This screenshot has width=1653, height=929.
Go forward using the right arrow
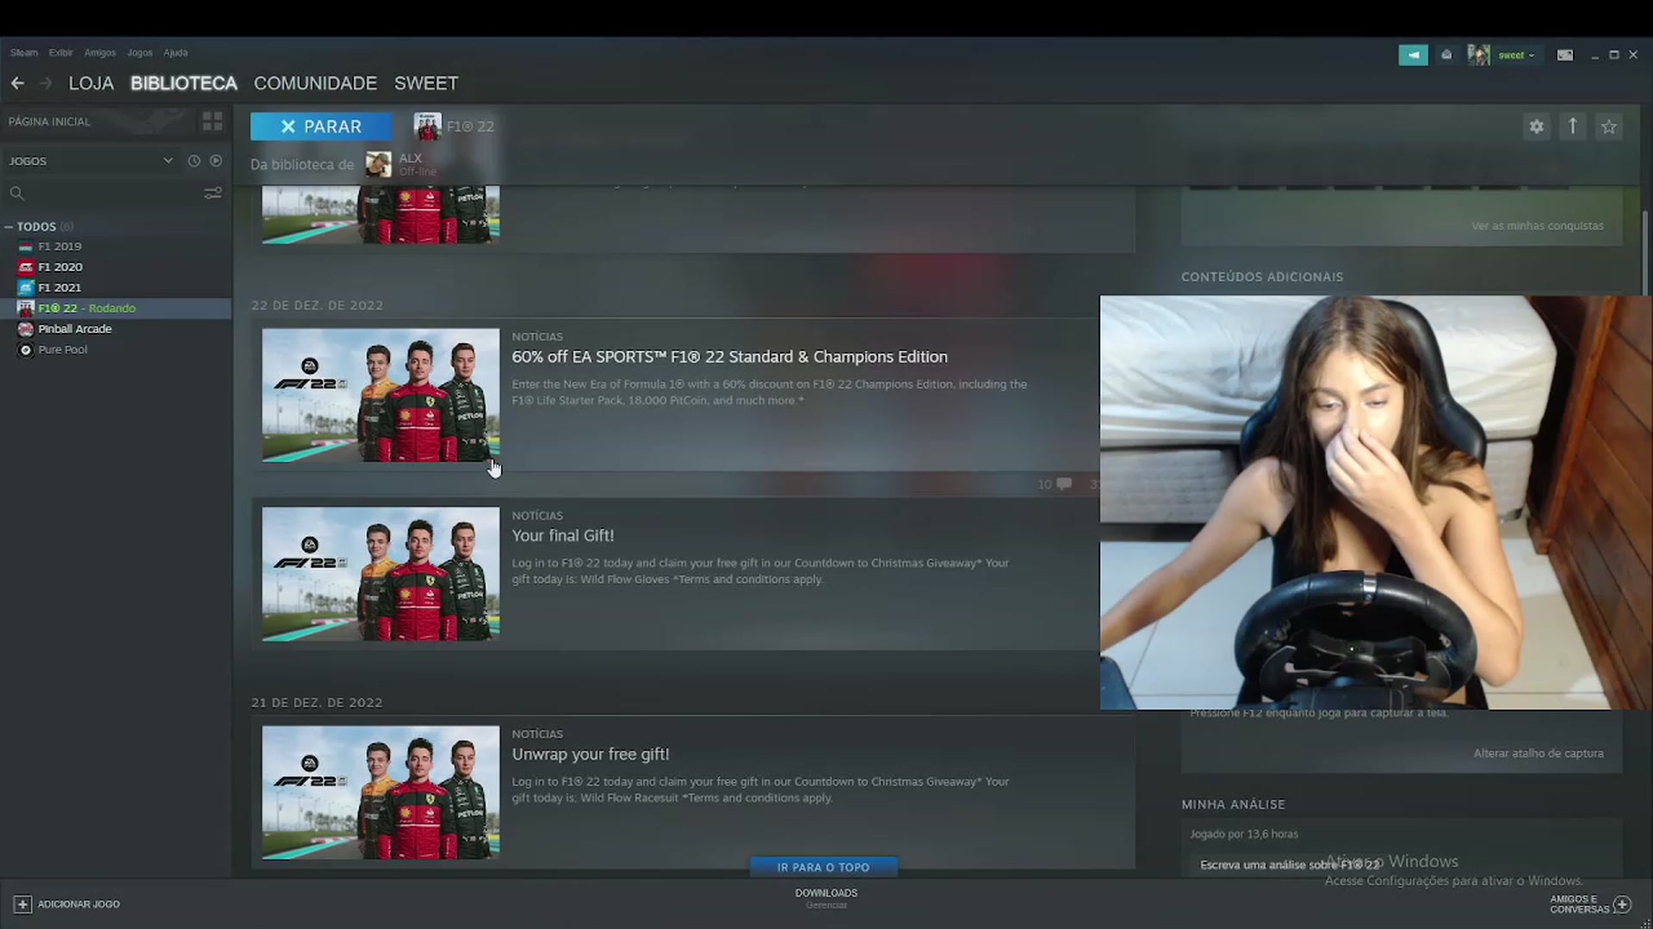46,83
